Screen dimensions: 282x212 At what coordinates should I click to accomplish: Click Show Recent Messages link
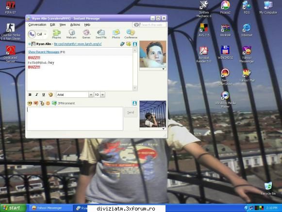click(44, 52)
